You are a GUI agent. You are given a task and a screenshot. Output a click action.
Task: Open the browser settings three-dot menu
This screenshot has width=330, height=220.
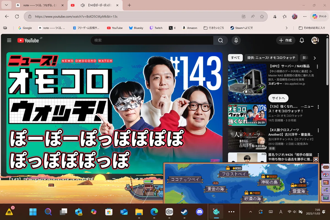(305, 16)
